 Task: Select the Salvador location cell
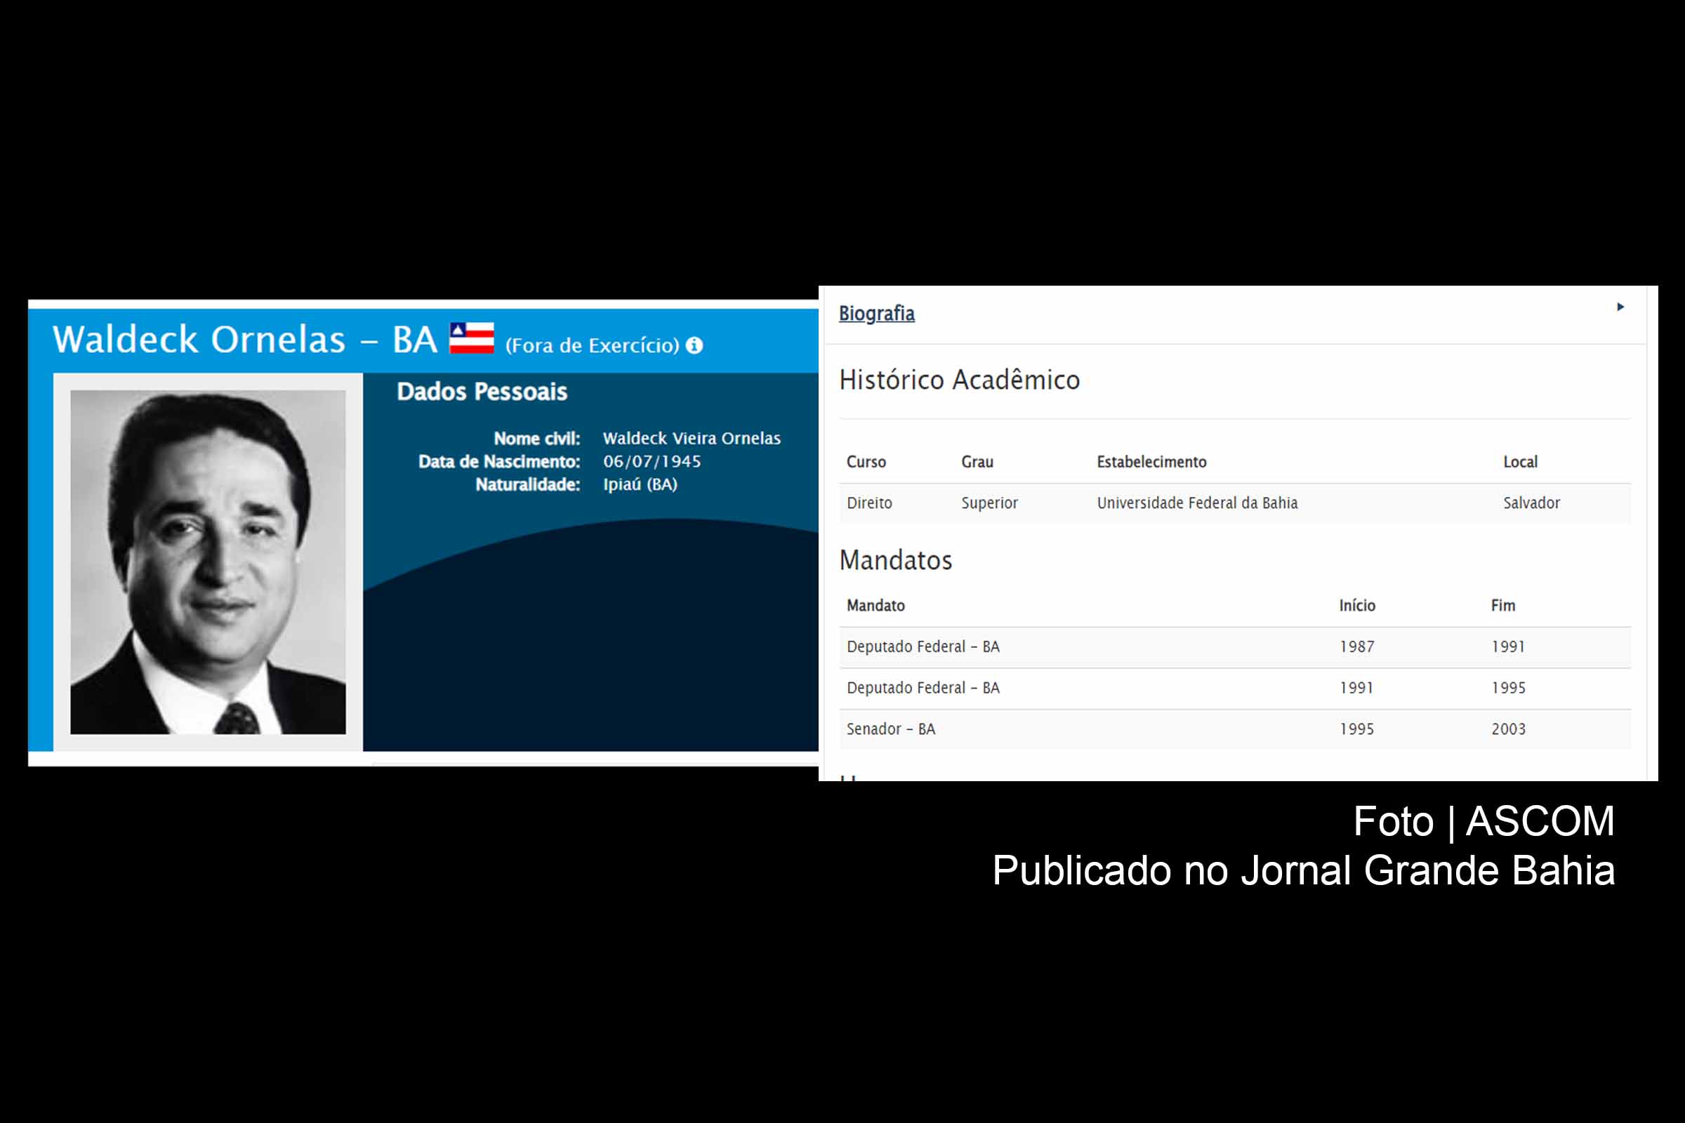tap(1532, 503)
